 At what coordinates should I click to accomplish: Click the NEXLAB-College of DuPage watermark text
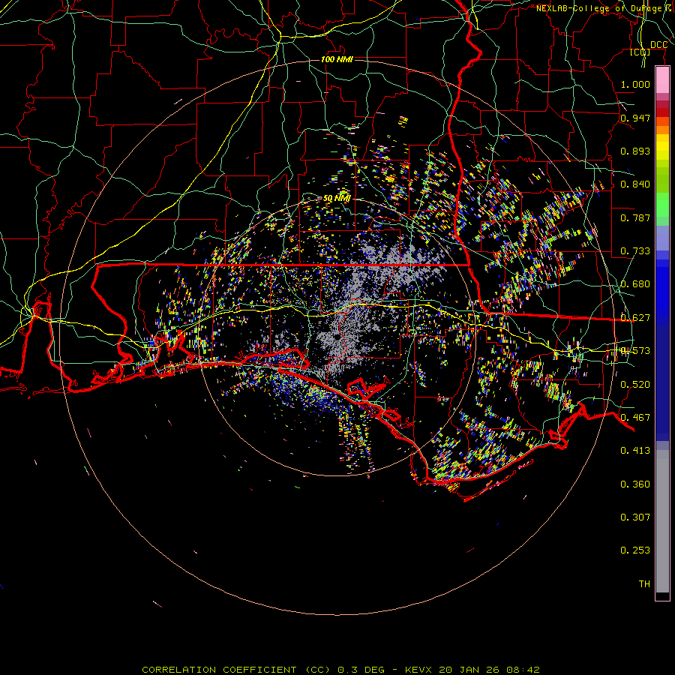point(604,8)
